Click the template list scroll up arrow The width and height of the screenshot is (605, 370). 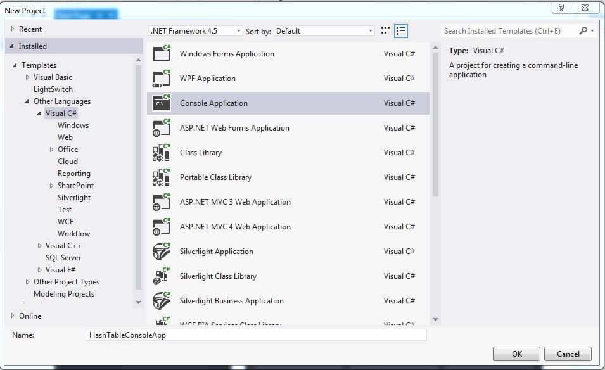[435, 48]
